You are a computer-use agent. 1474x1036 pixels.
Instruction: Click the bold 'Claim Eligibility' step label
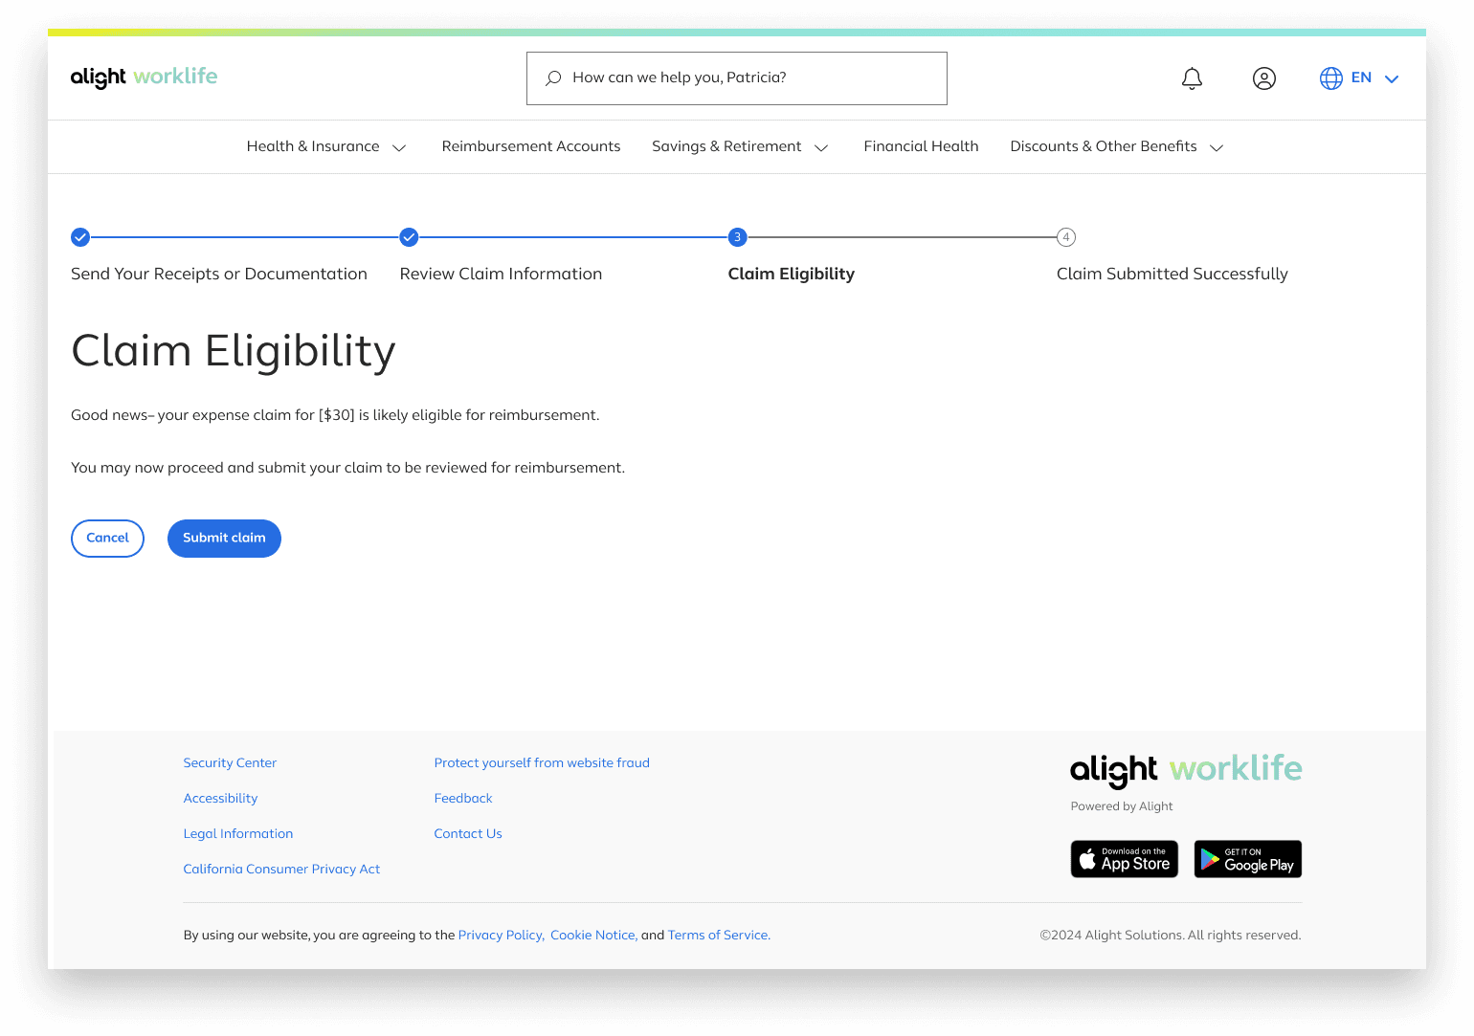pos(792,275)
